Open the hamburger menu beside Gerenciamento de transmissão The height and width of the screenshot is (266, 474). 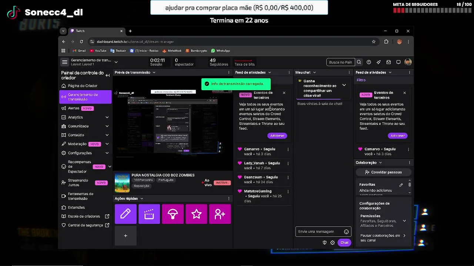pyautogui.click(x=65, y=62)
